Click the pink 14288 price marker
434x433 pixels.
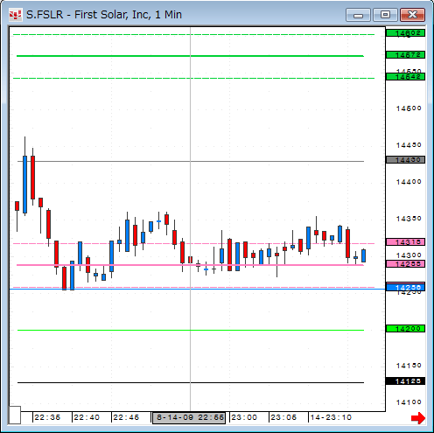(405, 264)
